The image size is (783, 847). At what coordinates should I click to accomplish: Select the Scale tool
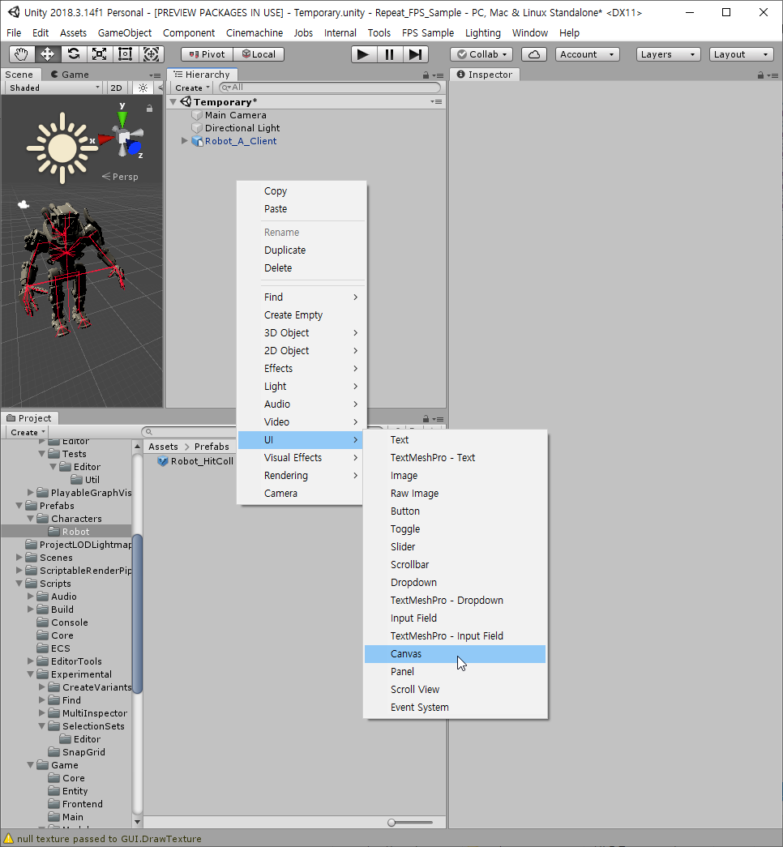100,54
